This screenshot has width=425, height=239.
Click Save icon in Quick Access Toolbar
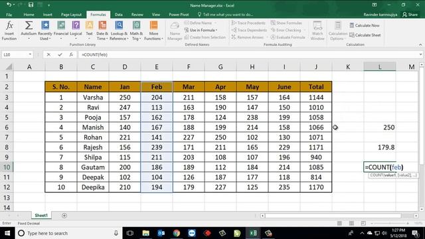click(x=31, y=5)
